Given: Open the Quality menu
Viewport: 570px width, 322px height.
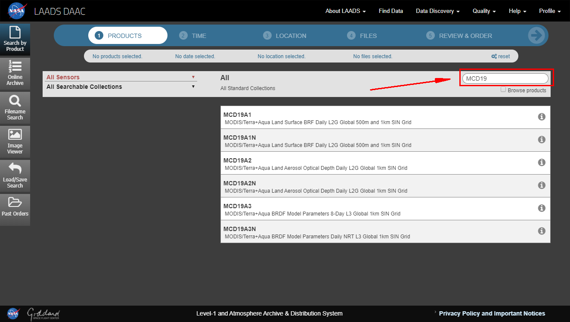Looking at the screenshot, I should click(x=484, y=11).
